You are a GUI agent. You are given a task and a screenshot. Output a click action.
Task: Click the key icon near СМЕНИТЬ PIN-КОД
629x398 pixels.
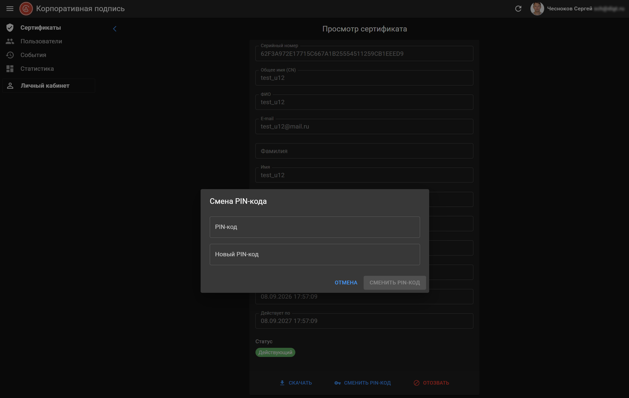click(x=337, y=383)
